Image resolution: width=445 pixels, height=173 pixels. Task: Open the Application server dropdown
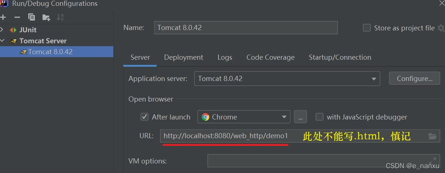[373, 79]
